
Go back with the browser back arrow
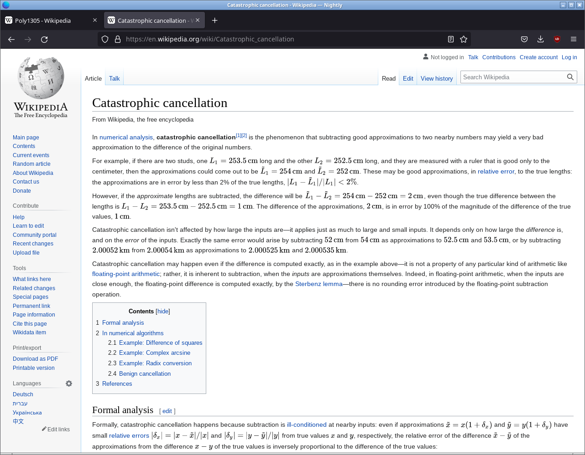(x=11, y=39)
